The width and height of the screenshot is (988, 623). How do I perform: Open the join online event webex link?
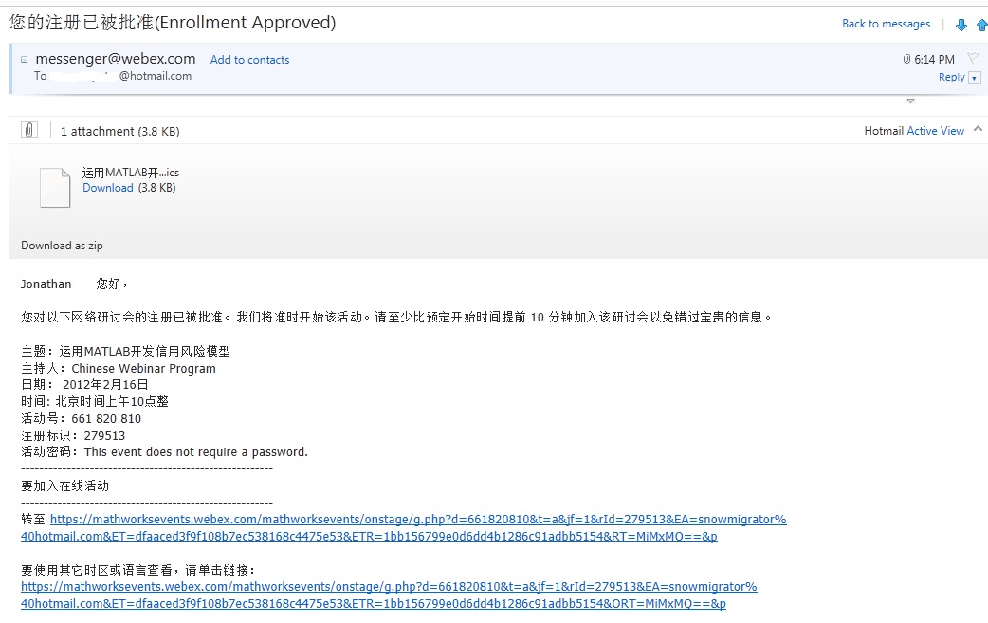coord(403,528)
